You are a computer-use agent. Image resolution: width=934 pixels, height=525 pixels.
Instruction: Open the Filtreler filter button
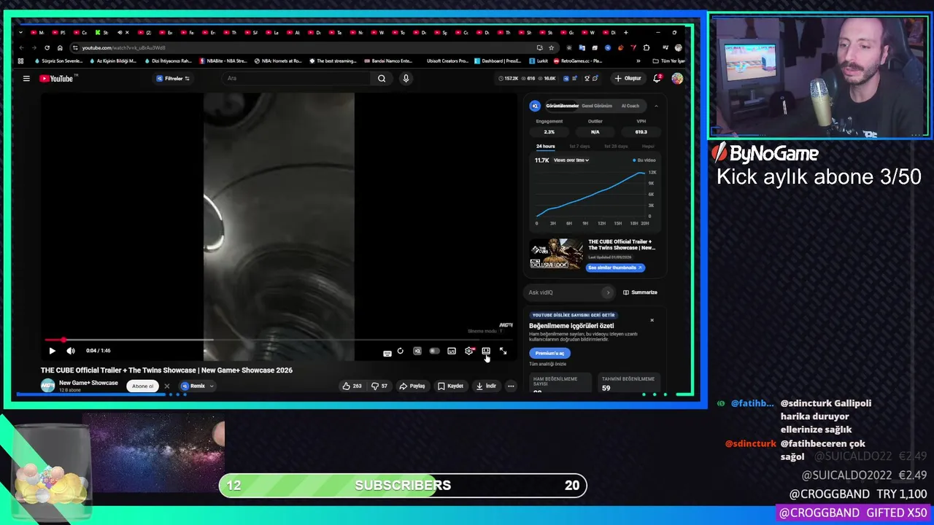coord(174,79)
